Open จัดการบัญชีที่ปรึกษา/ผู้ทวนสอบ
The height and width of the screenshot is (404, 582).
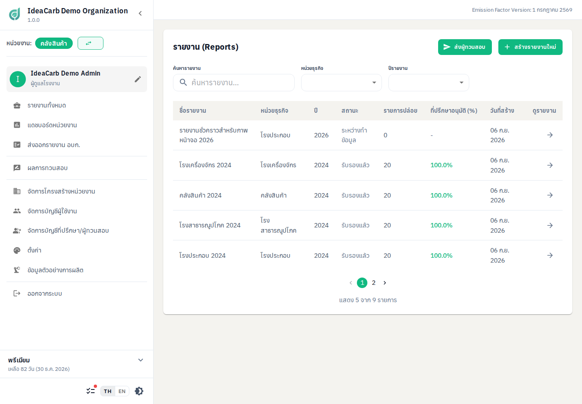point(77,231)
